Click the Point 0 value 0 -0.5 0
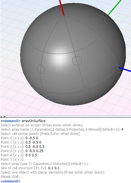 click(32, 138)
